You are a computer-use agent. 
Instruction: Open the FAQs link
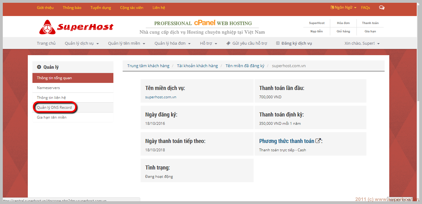[x=365, y=8]
